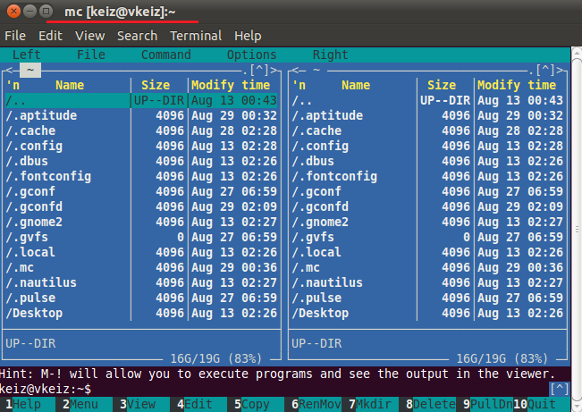Click the right panel history forward arrow
The width and height of the screenshot is (582, 412).
pos(560,70)
